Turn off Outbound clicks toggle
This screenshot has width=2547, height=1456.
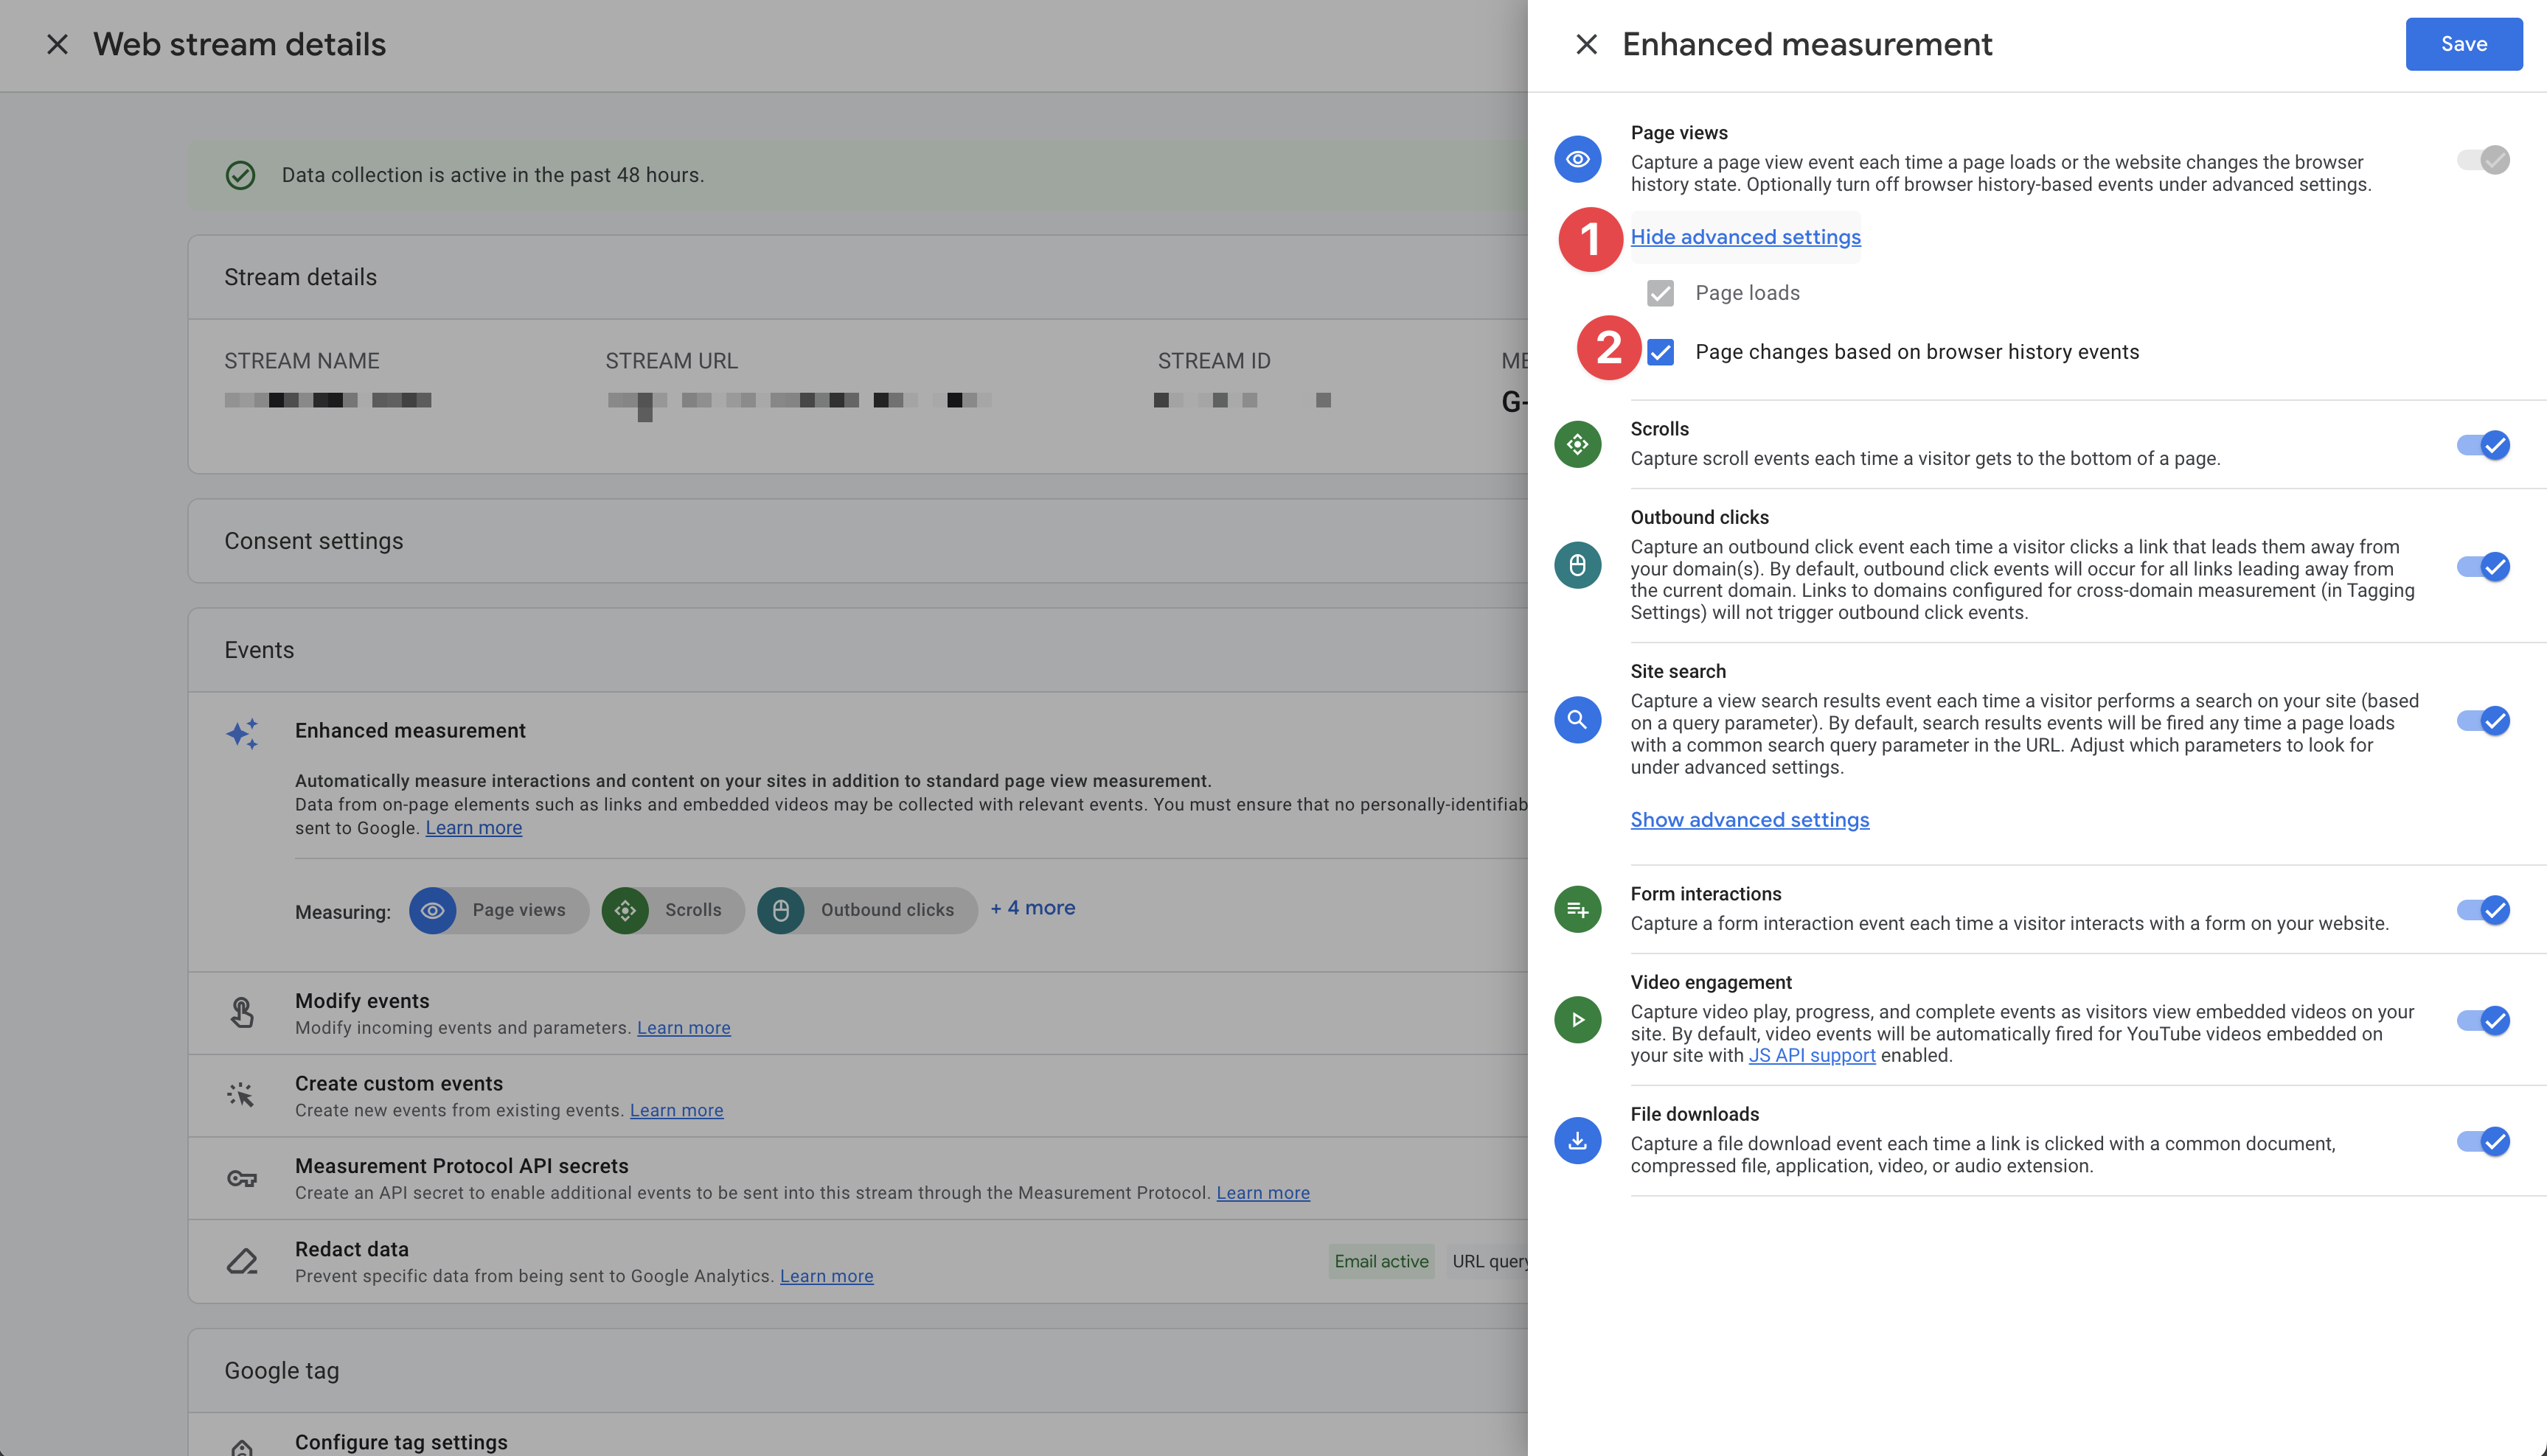2483,566
